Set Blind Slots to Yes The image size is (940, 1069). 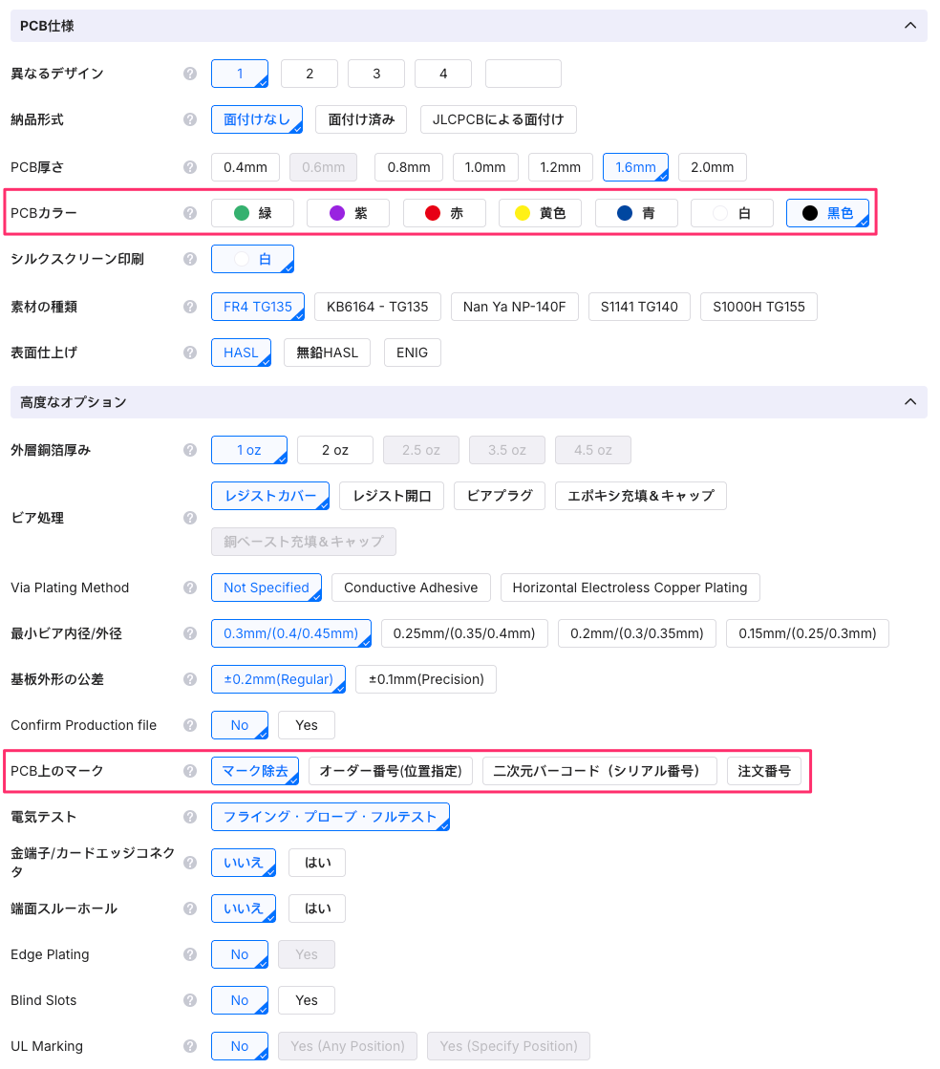[x=306, y=1000]
